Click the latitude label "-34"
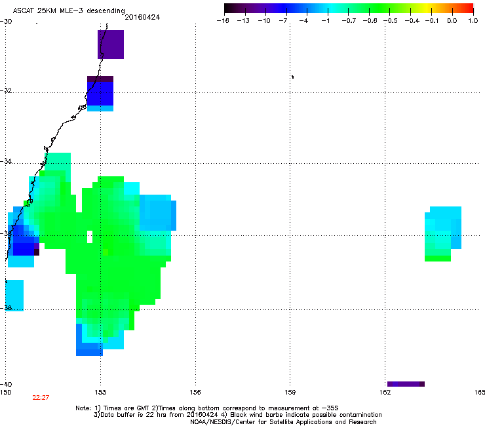 (6, 161)
